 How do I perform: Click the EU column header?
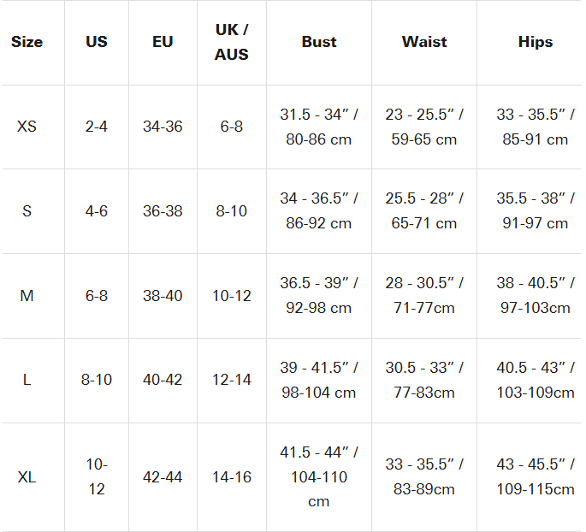(163, 42)
